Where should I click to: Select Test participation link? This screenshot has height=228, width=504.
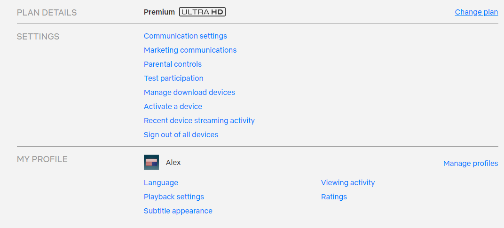coord(173,79)
